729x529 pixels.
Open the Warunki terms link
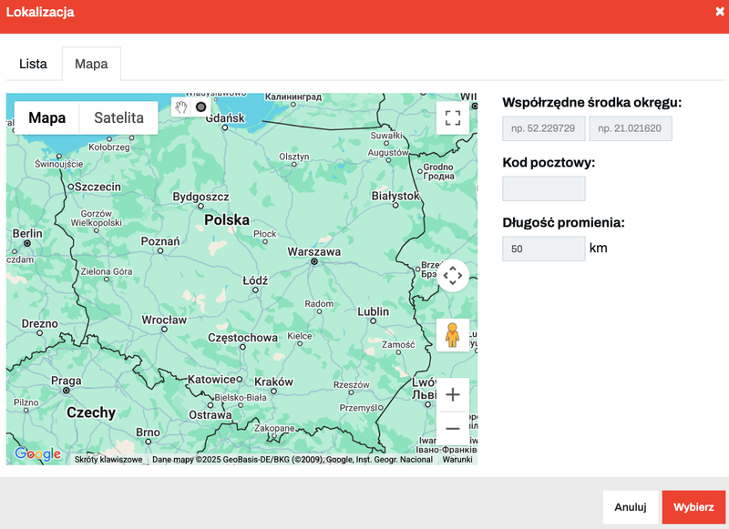point(457,460)
